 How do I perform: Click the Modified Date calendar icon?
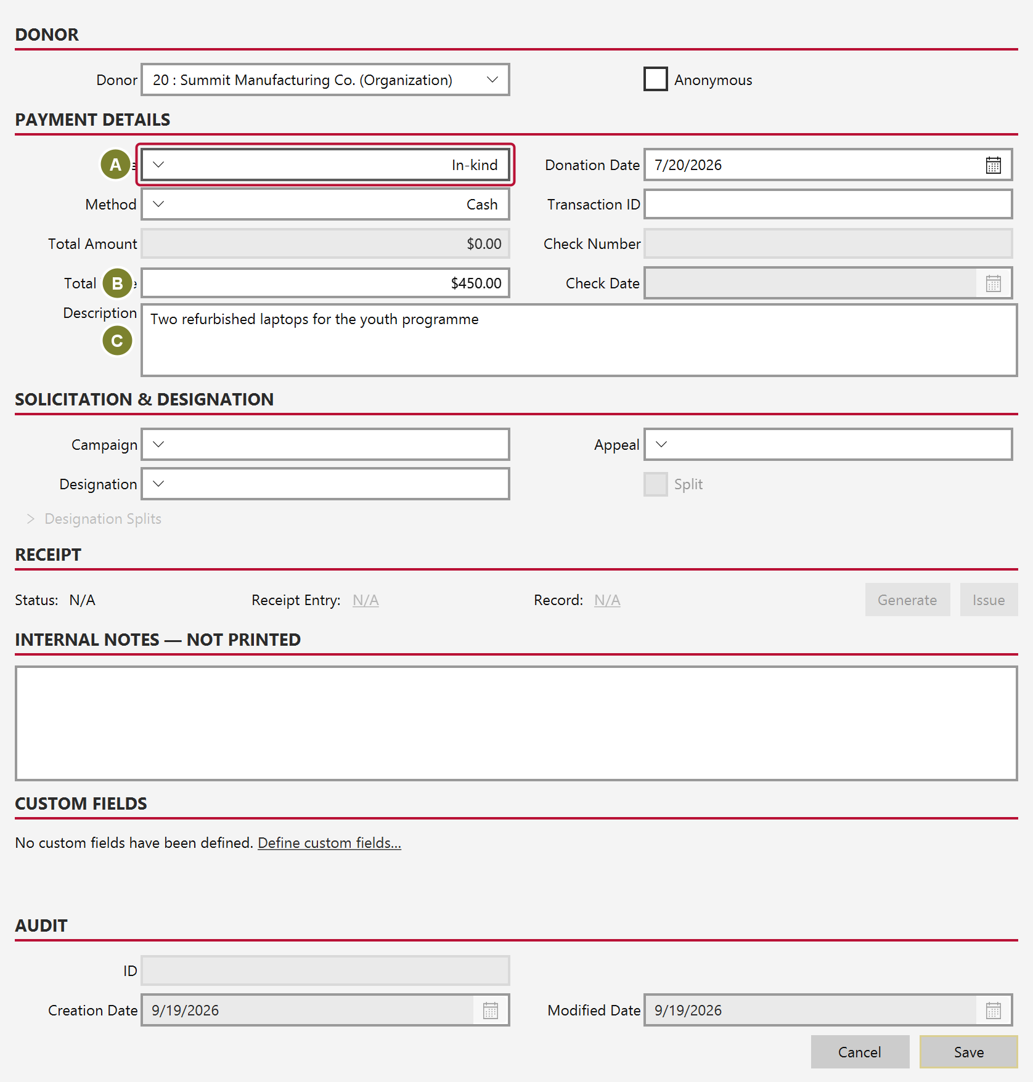click(993, 1011)
